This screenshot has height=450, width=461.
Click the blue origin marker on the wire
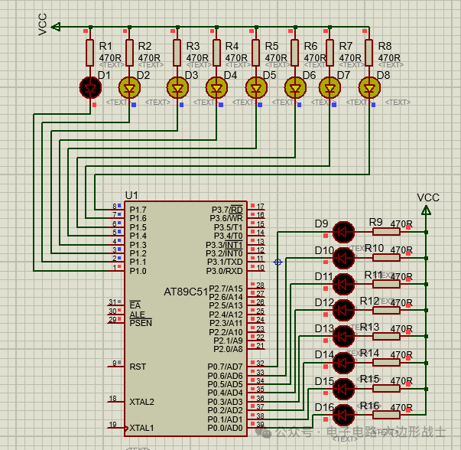pos(278,262)
